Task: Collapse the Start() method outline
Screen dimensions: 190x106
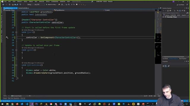Action: click(16, 32)
